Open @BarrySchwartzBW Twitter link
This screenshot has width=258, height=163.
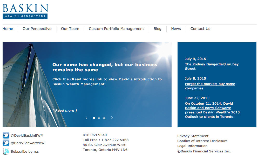pos(28,143)
